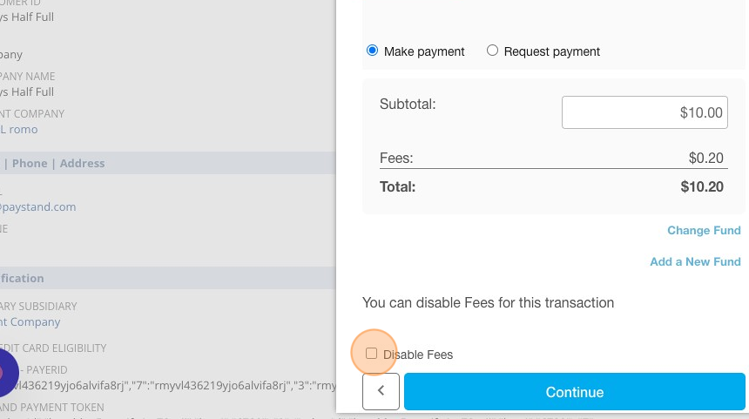Collapse the Classification section header bar
This screenshot has width=749, height=419.
coord(168,278)
